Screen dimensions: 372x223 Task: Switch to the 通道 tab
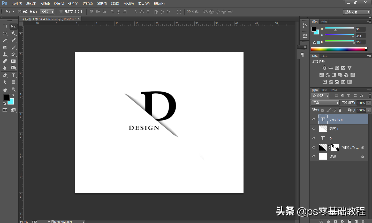[325, 90]
